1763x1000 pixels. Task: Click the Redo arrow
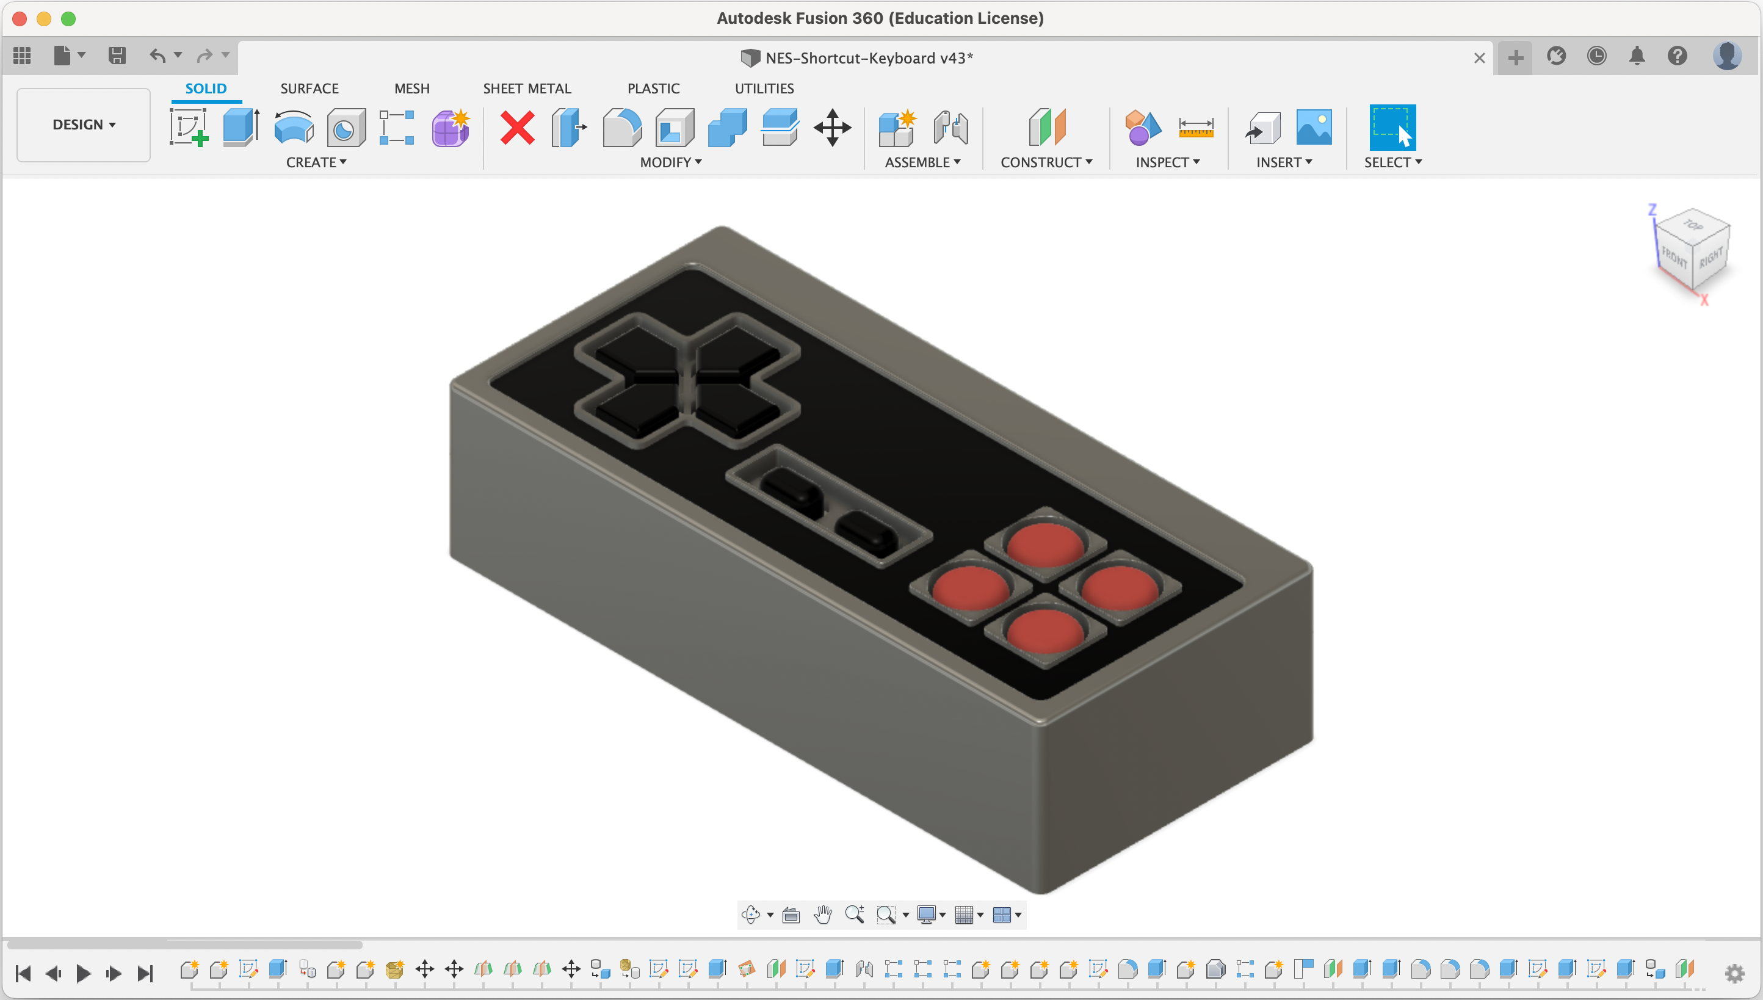click(204, 55)
